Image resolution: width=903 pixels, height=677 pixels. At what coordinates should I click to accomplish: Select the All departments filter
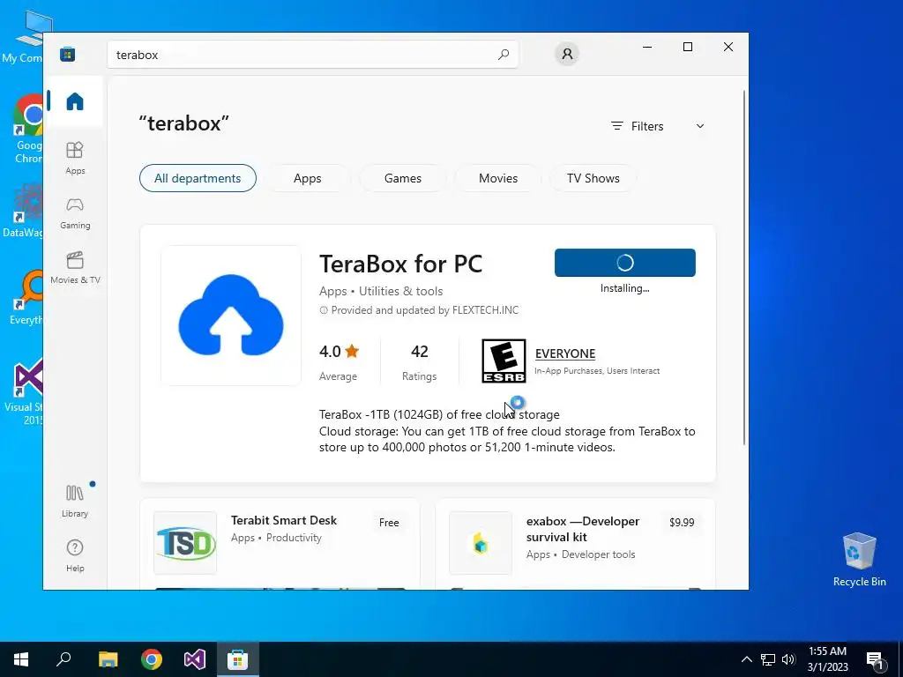coord(198,178)
